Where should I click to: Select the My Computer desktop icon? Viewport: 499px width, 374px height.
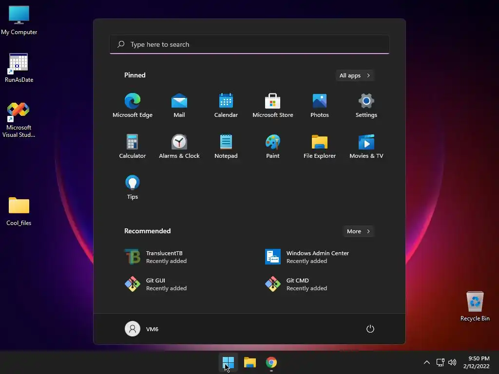19,20
